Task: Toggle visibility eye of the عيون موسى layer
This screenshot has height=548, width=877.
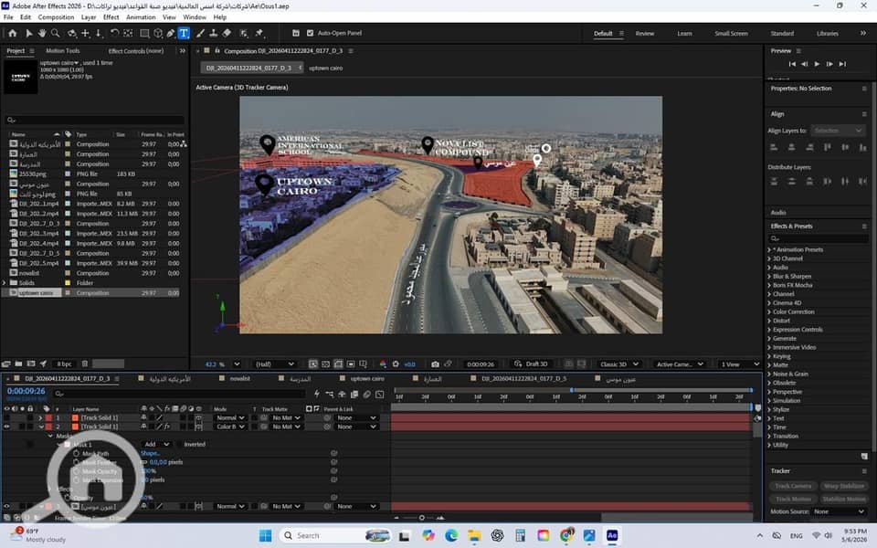Action: tap(6, 506)
